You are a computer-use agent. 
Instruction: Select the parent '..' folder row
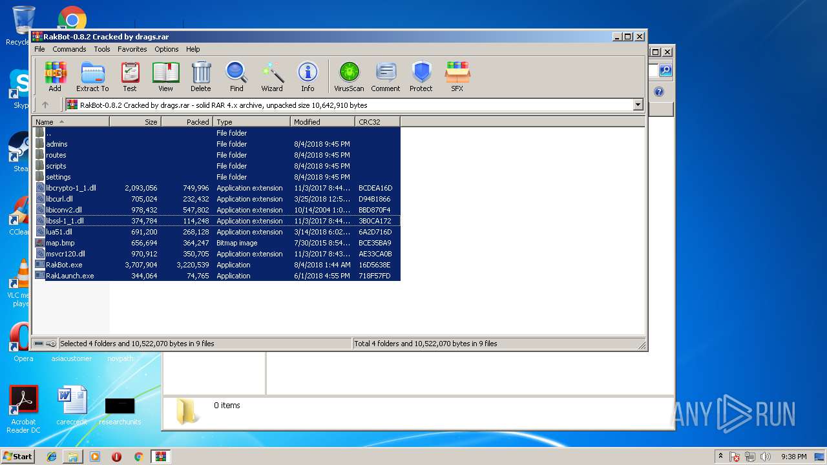(216, 133)
